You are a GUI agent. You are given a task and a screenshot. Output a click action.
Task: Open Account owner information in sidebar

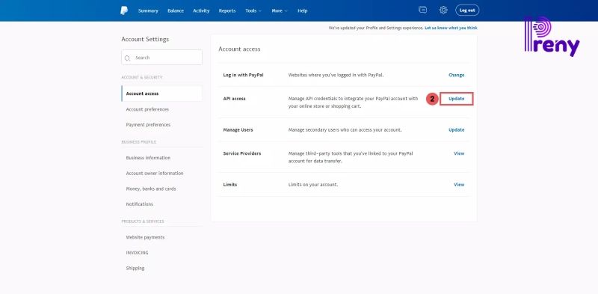pos(155,174)
